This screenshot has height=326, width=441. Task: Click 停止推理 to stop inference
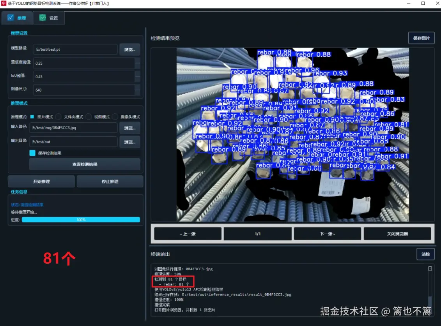[x=110, y=181]
